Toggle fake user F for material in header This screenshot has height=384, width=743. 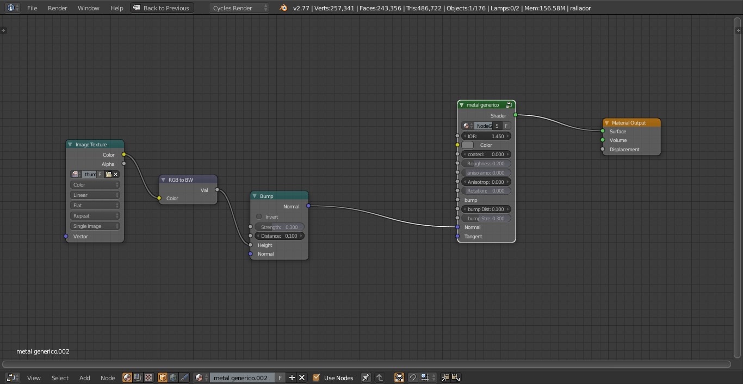[280, 377]
